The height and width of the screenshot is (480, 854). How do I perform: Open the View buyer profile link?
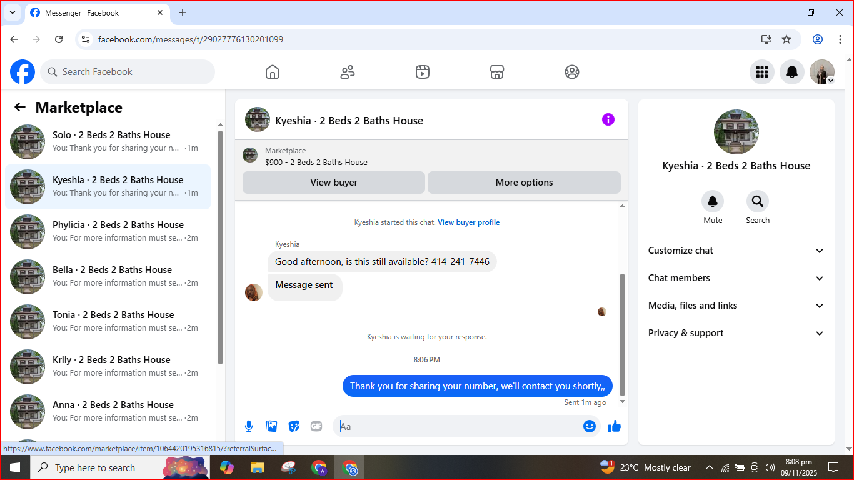coord(468,222)
